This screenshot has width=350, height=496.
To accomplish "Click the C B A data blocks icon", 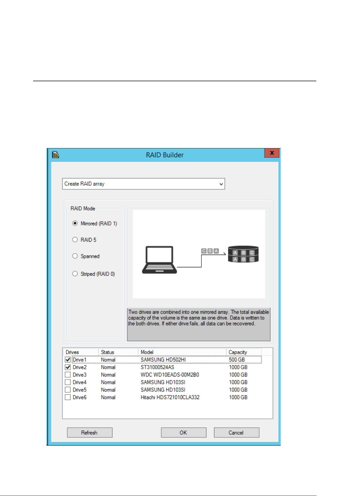I will pyautogui.click(x=210, y=251).
